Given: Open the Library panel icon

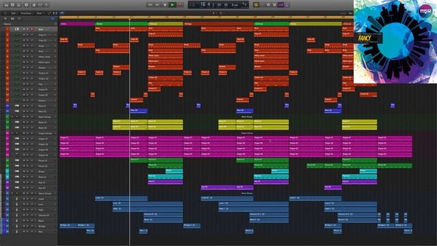Looking at the screenshot, I should [x=6, y=5].
